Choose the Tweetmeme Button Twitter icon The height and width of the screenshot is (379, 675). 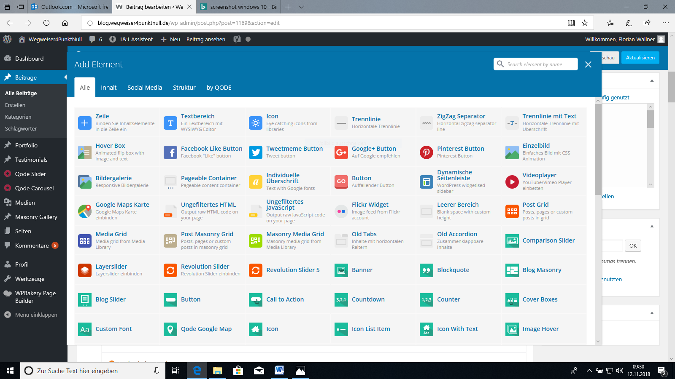[256, 152]
